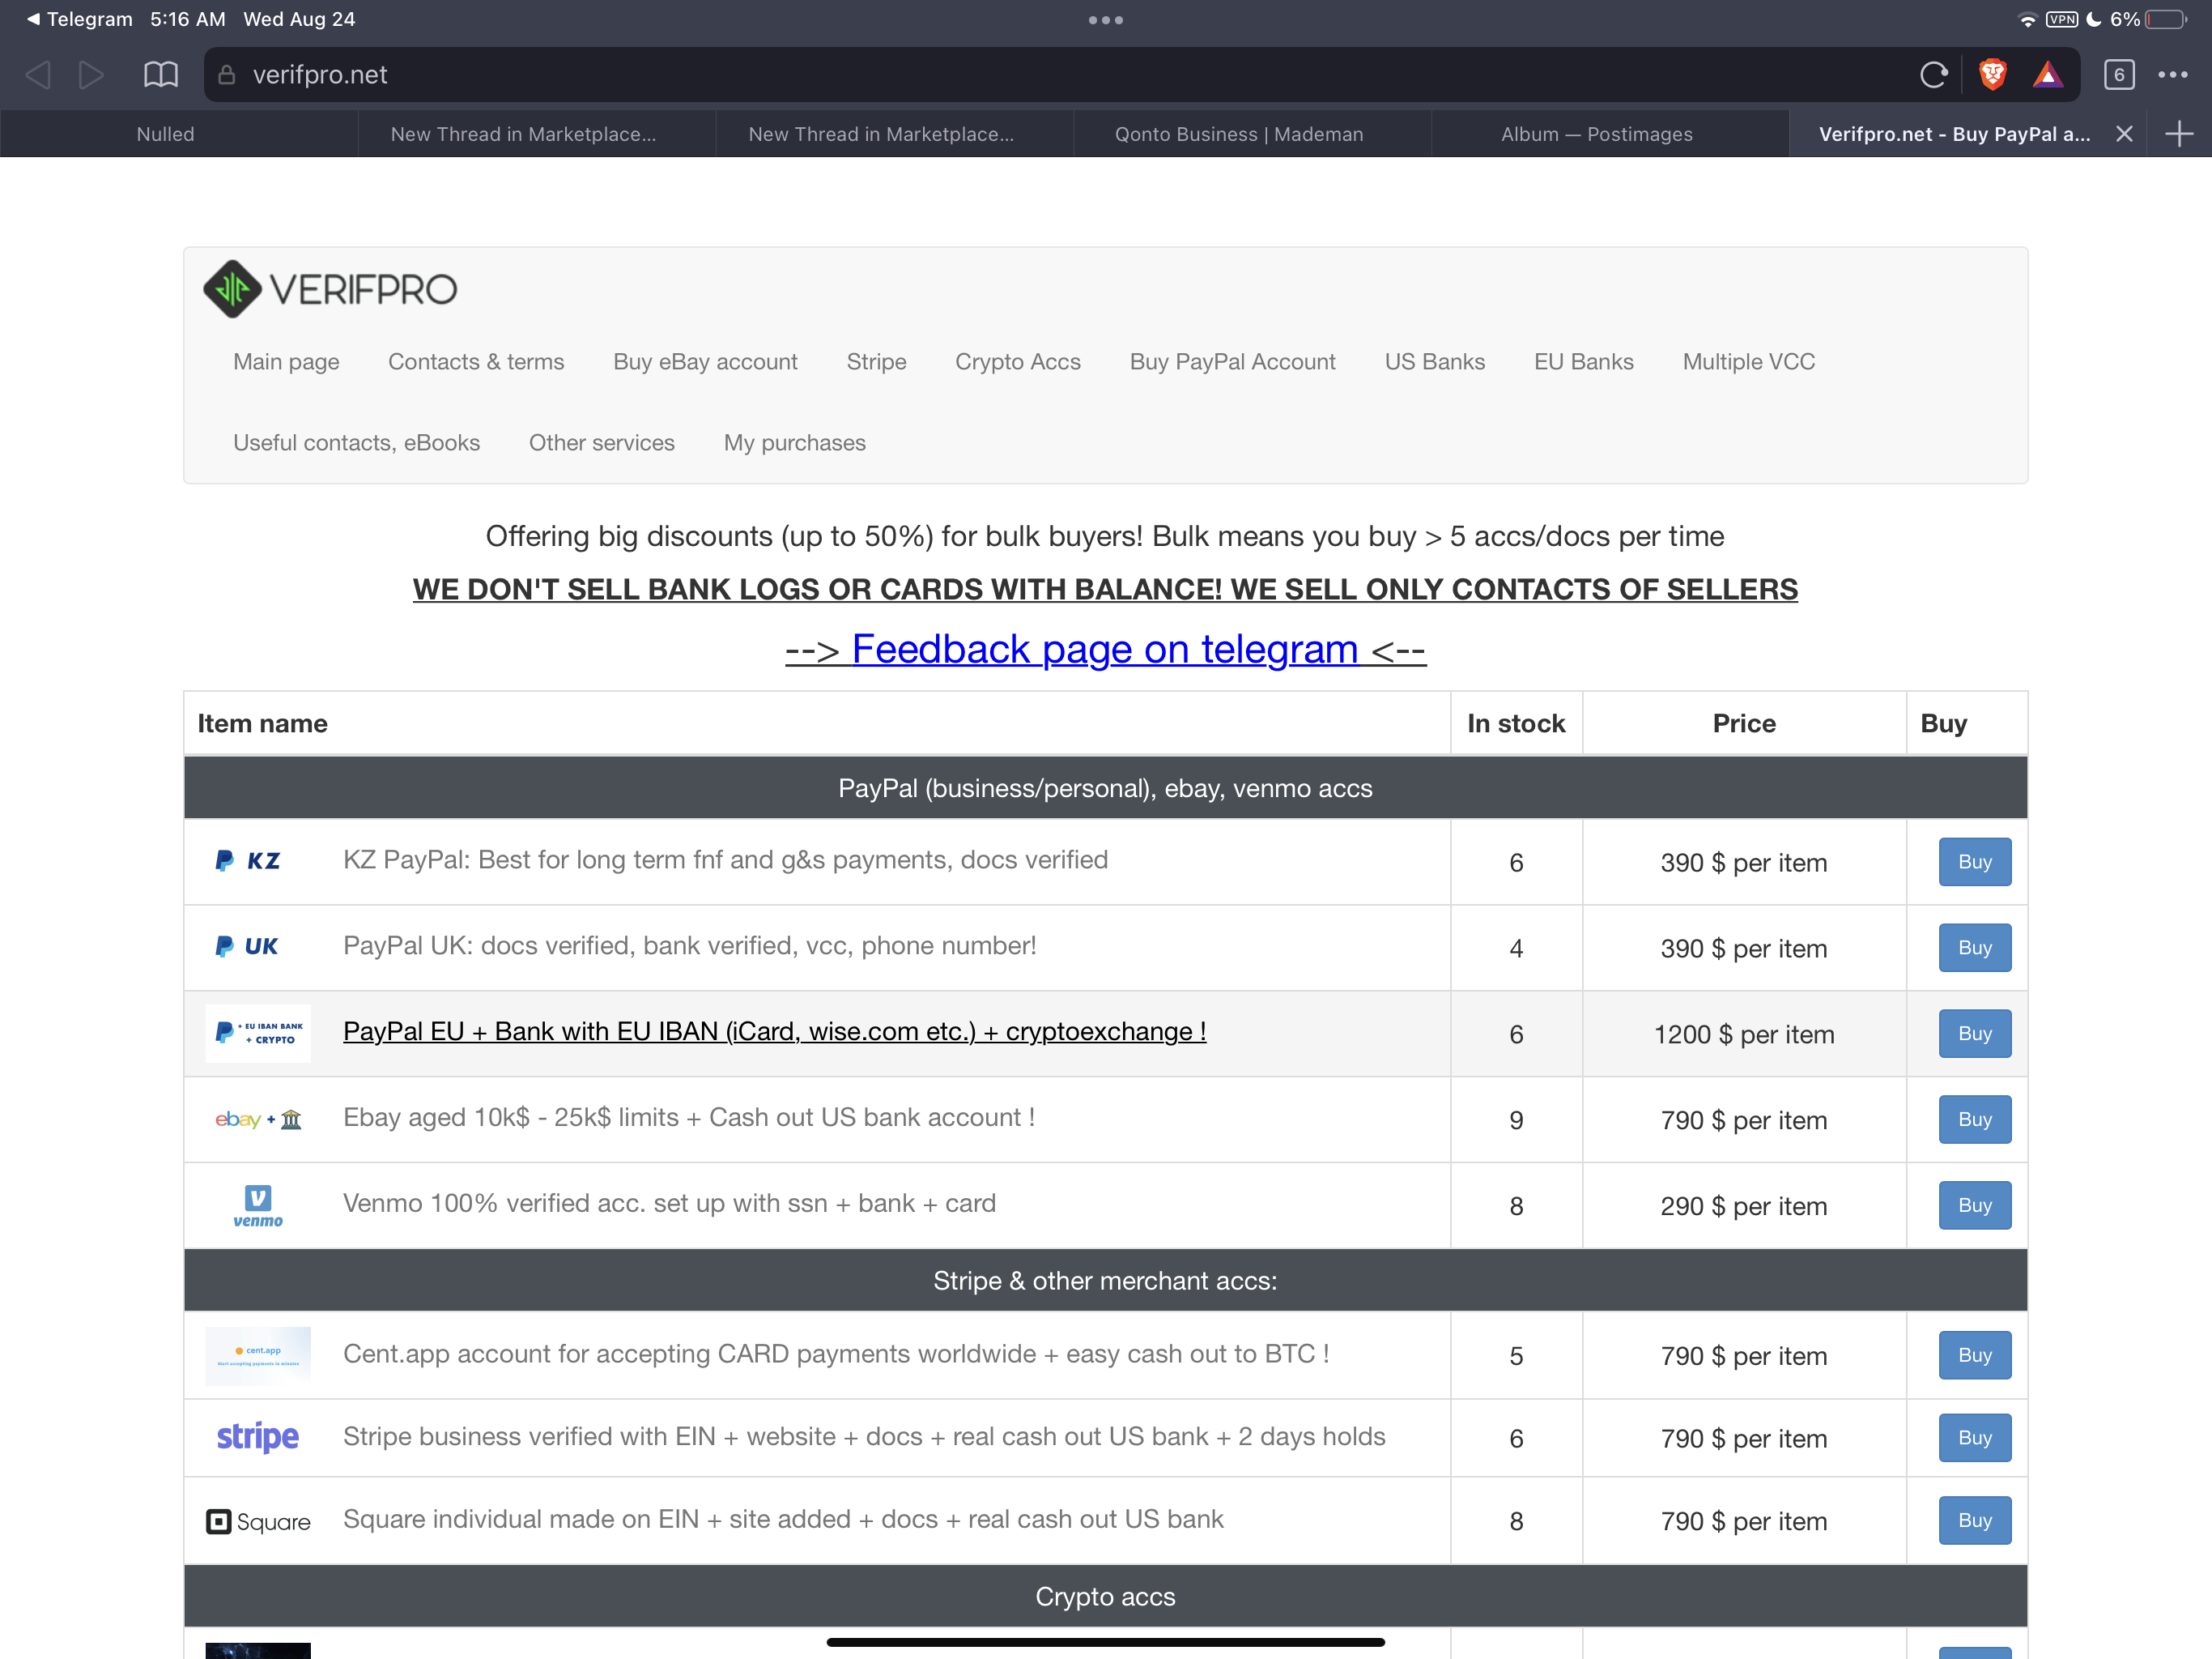Go forward with the forward arrow

(x=91, y=75)
